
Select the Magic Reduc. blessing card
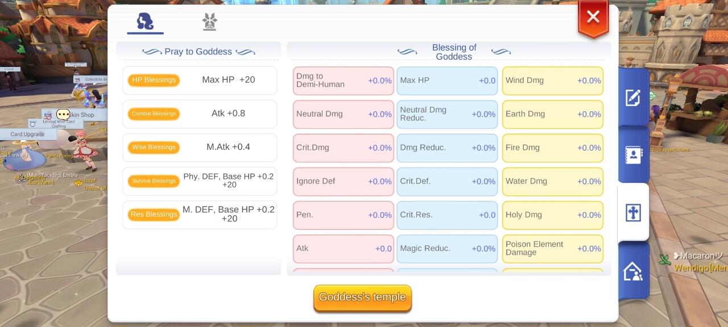(x=447, y=249)
